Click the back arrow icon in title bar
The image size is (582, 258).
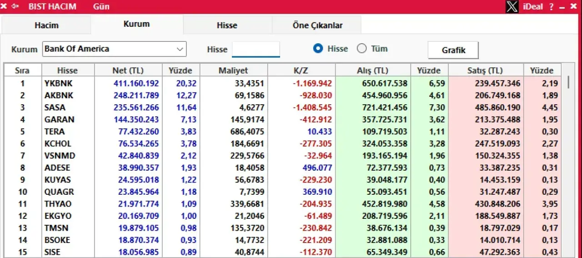point(15,6)
